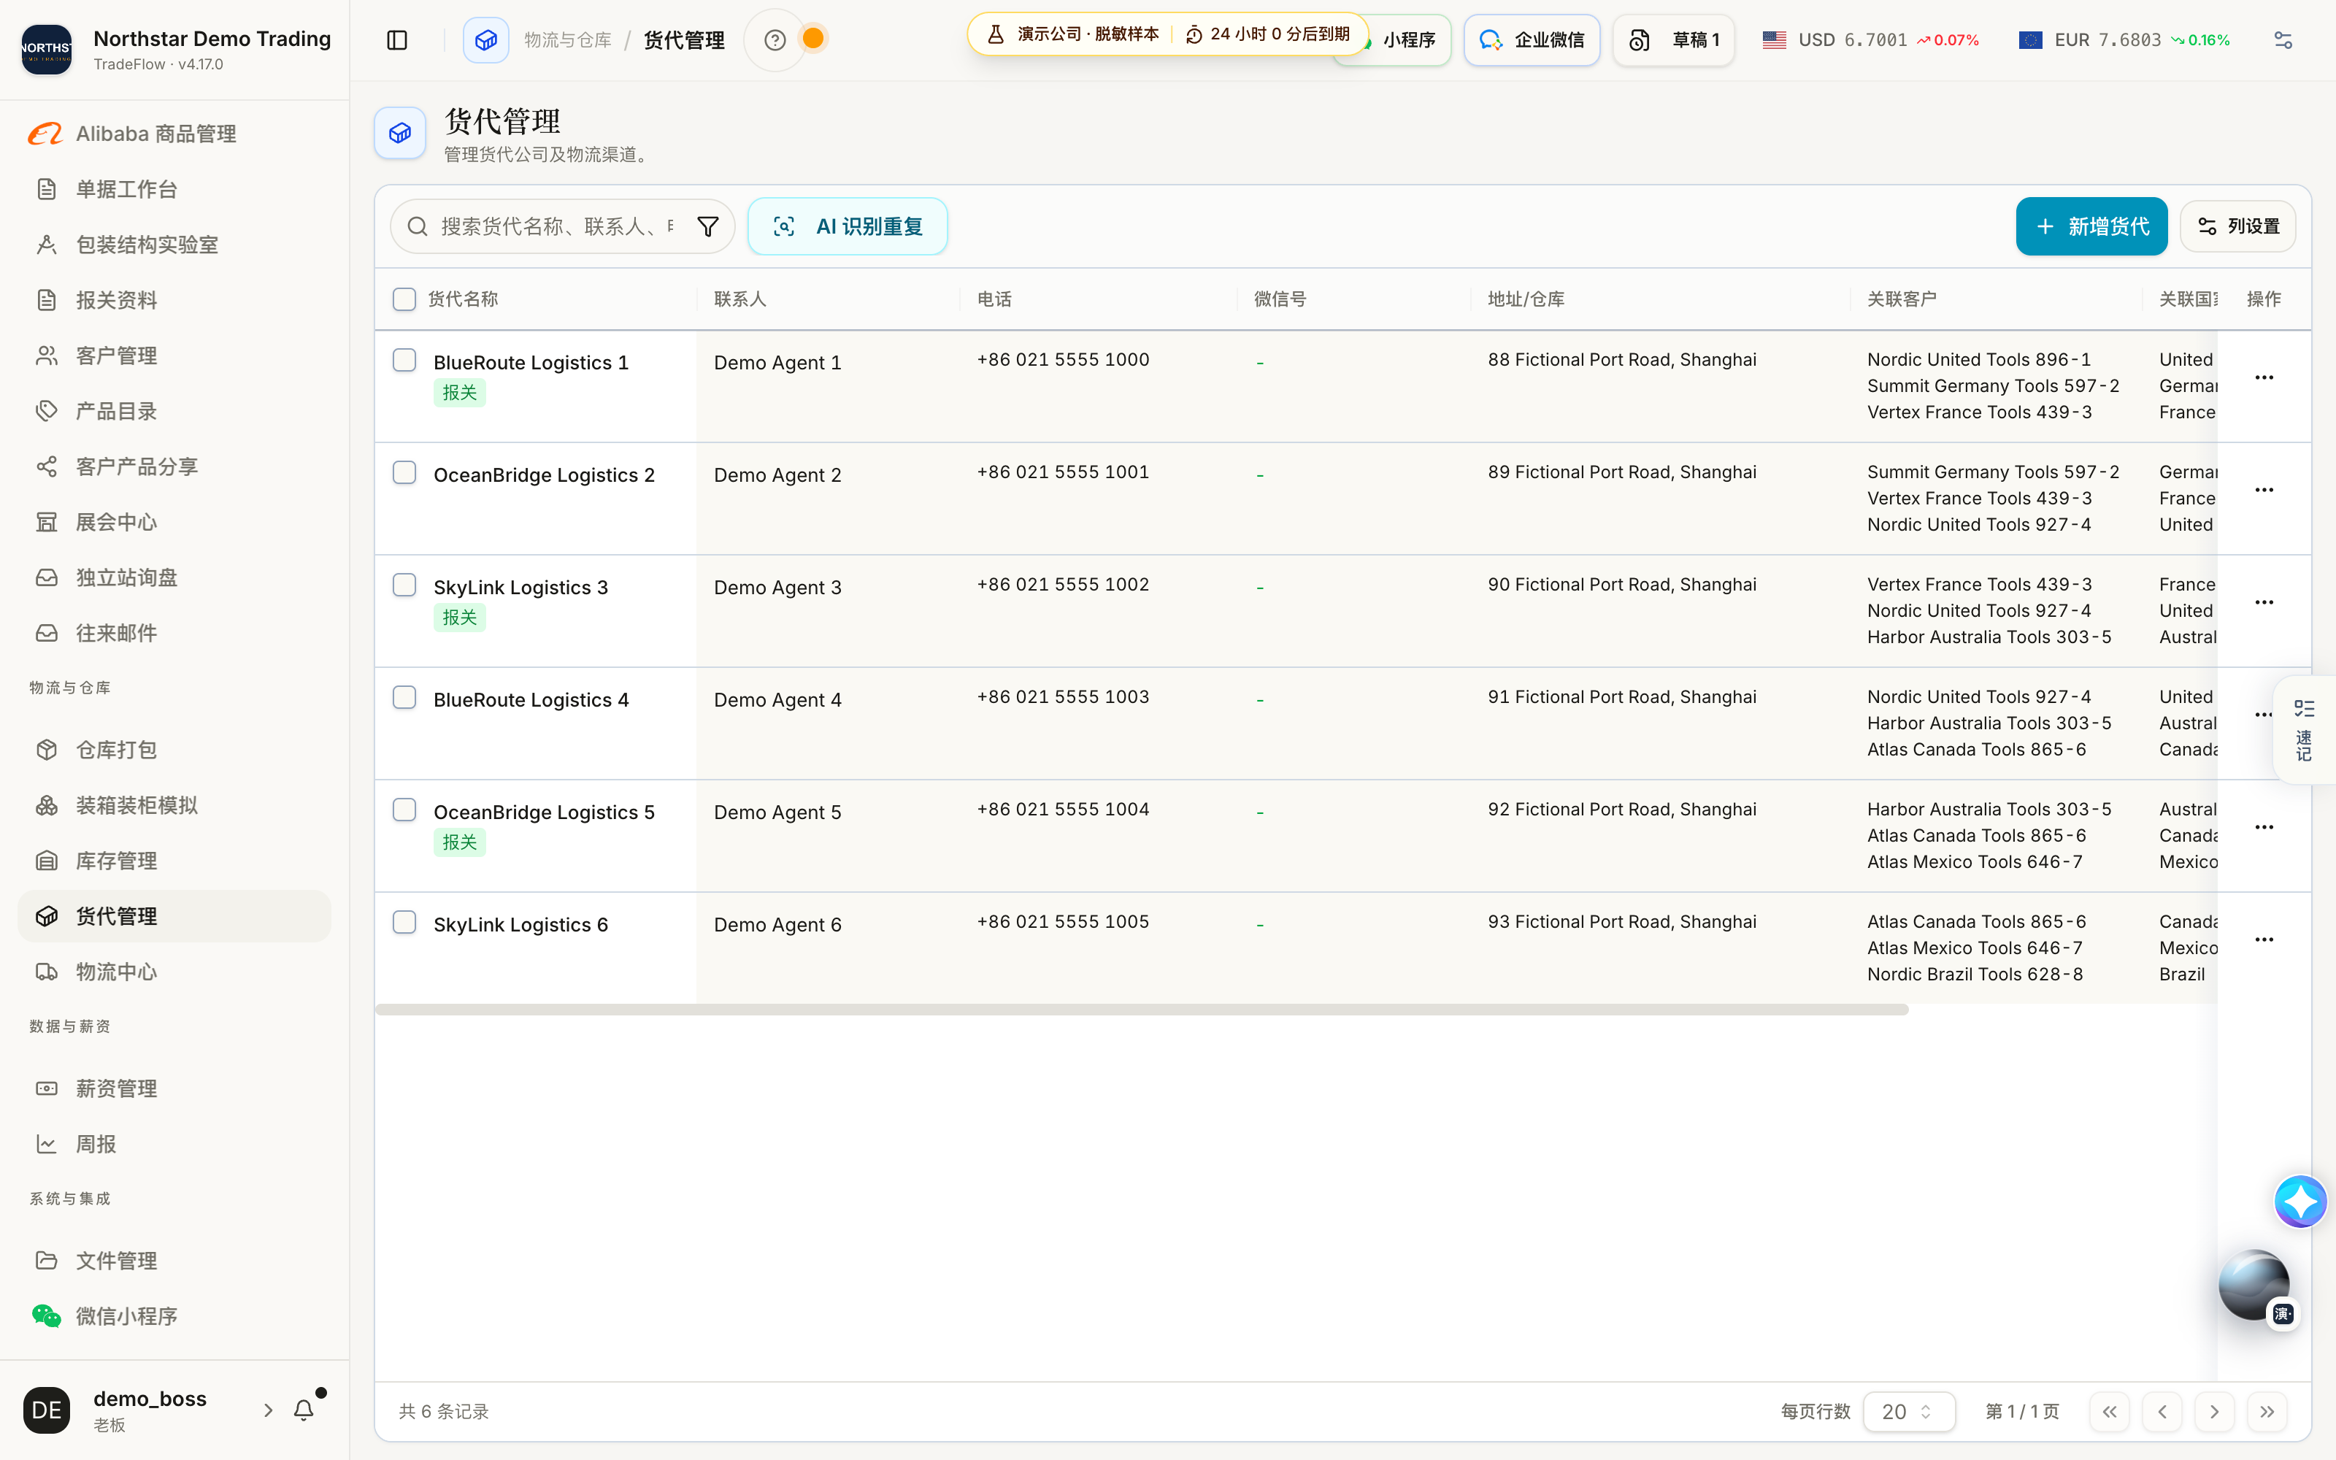Open the 客户管理 sidebar item
This screenshot has height=1460, width=2336.
[174, 356]
